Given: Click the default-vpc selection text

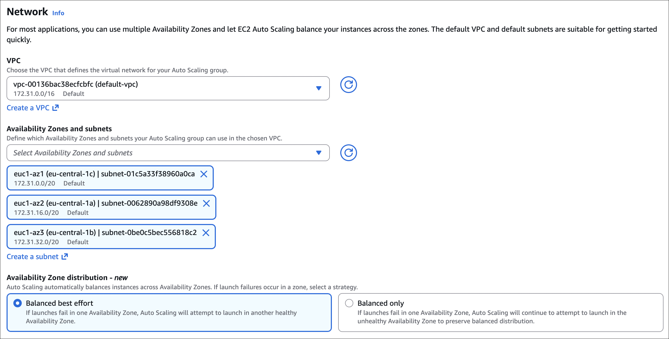Looking at the screenshot, I should coord(75,84).
